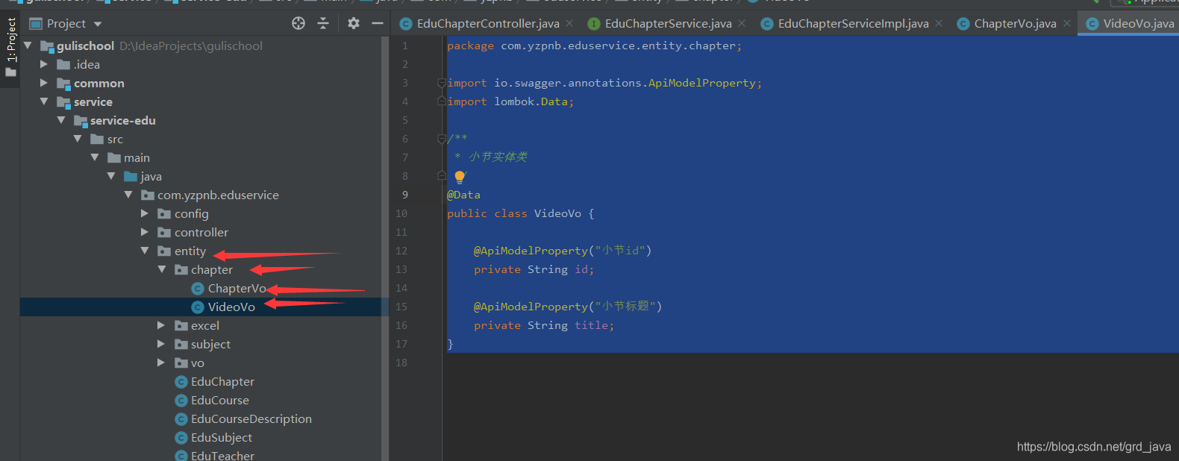Click the EduChapter class icon

(x=181, y=382)
